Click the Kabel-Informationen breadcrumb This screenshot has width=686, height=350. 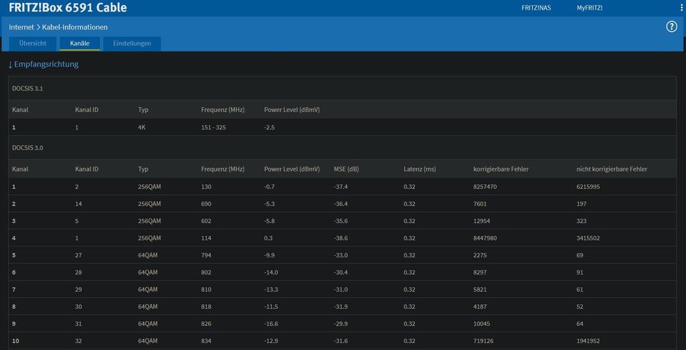click(x=76, y=27)
